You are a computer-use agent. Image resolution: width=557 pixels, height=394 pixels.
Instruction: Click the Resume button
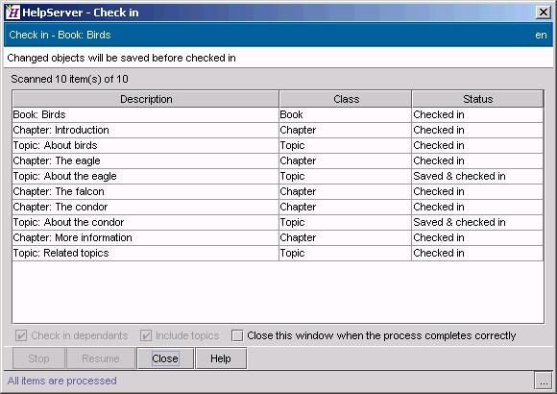(101, 358)
